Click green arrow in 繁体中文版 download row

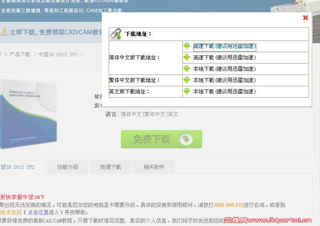click(187, 80)
